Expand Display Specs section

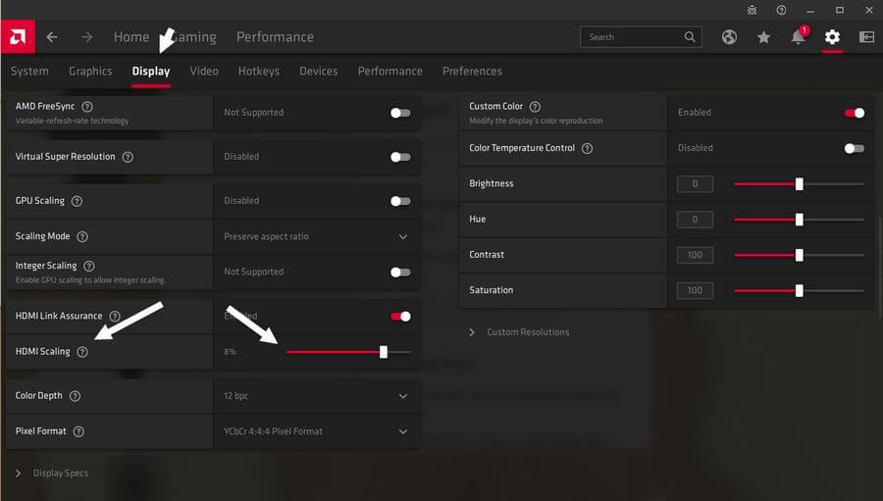[x=52, y=474]
